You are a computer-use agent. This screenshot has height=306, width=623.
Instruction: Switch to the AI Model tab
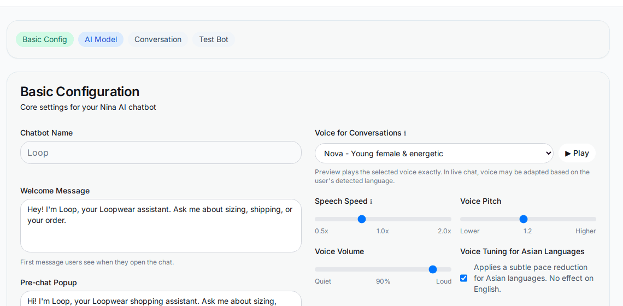(x=101, y=39)
